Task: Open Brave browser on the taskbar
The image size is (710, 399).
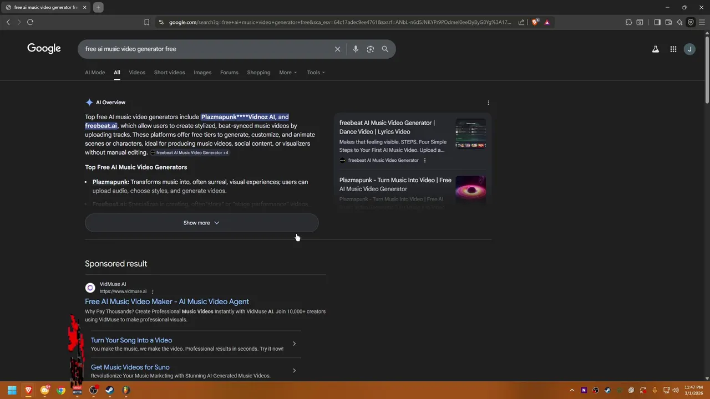Action: tap(28, 390)
